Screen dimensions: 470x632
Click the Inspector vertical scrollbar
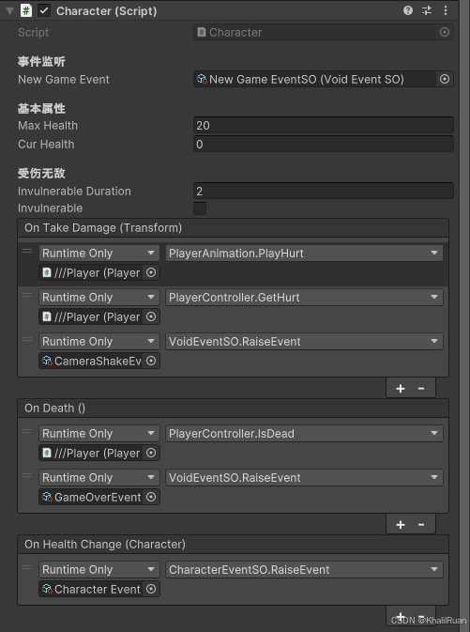pyautogui.click(x=464, y=316)
